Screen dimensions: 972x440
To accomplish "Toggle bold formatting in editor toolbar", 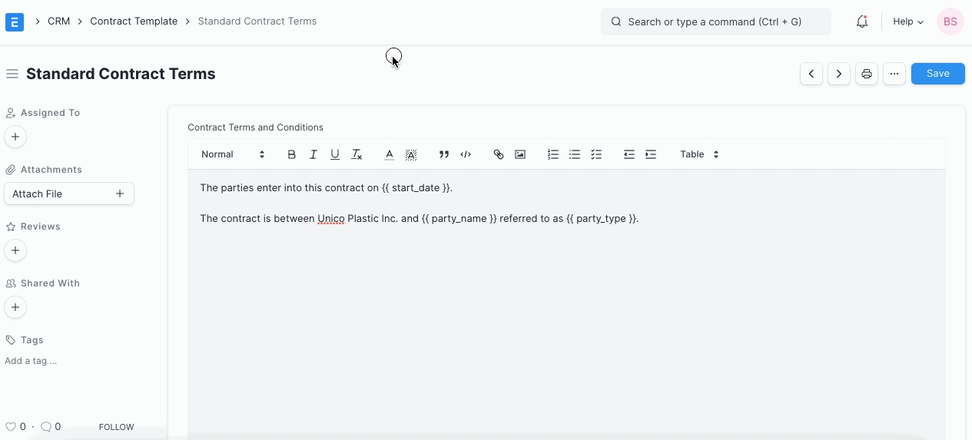I will [292, 154].
